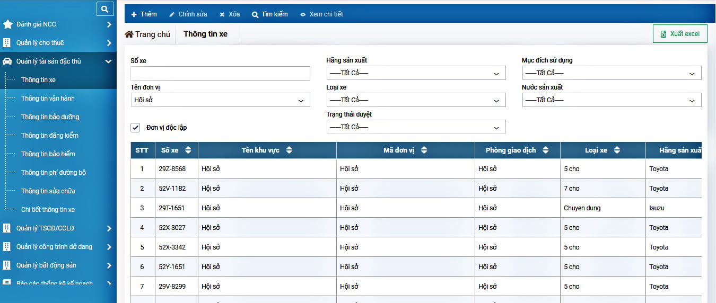
Task: Click the car icon for Quản lý tài sản đặc thù
Action: coord(7,61)
